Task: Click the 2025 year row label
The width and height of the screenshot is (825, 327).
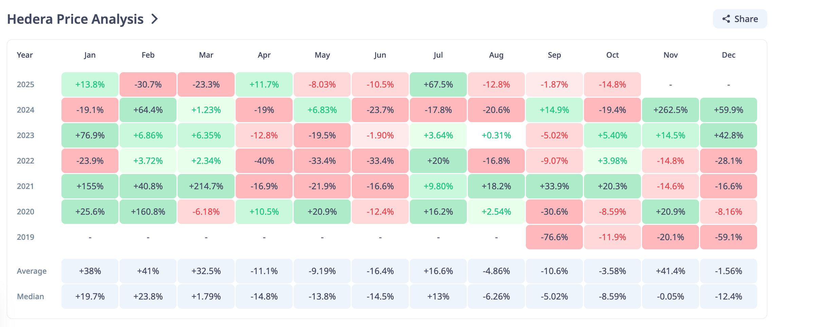Action: point(25,84)
